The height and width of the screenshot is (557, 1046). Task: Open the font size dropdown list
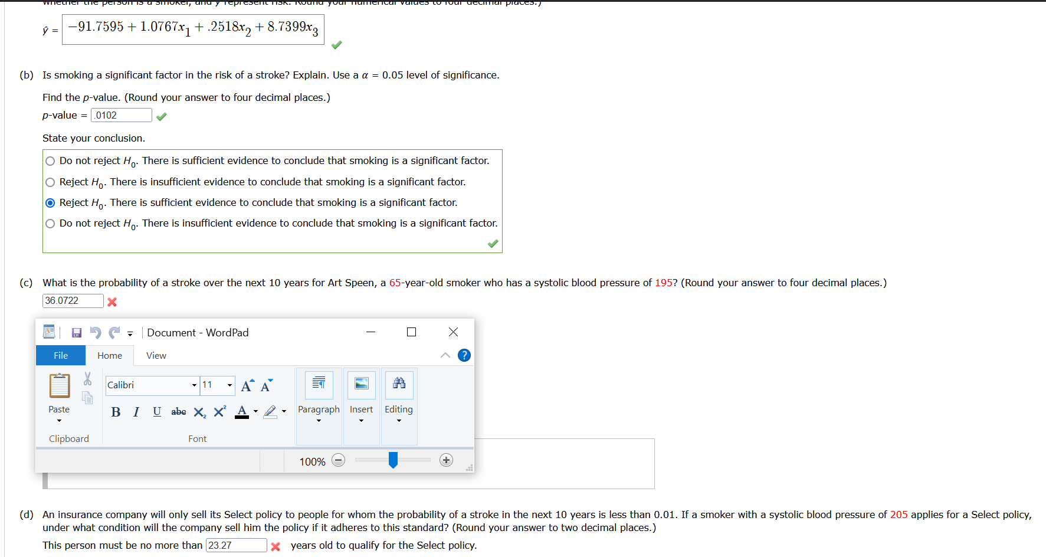pos(229,385)
